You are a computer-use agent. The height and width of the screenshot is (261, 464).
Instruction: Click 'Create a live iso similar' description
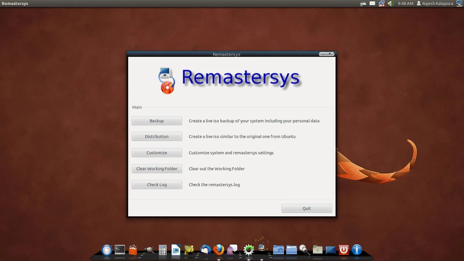click(242, 137)
